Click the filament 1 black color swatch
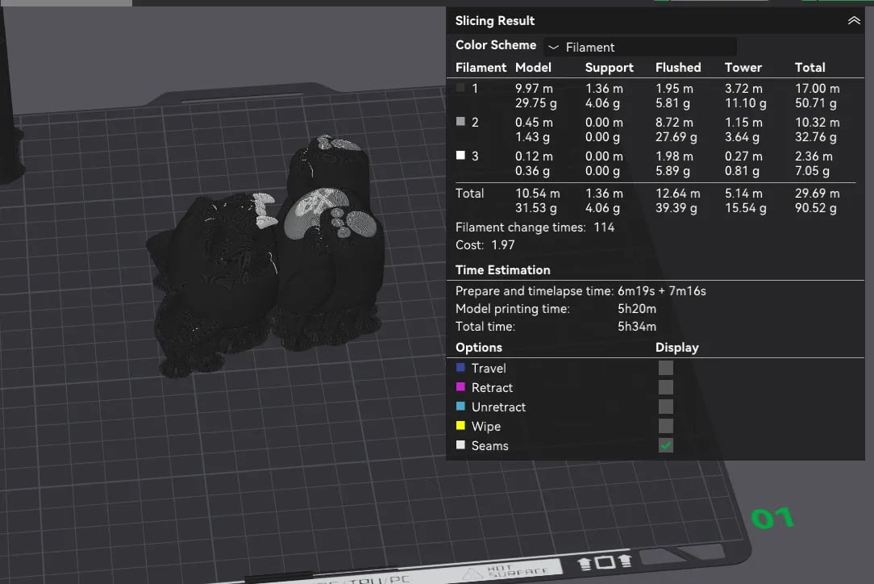This screenshot has width=874, height=584. [460, 88]
